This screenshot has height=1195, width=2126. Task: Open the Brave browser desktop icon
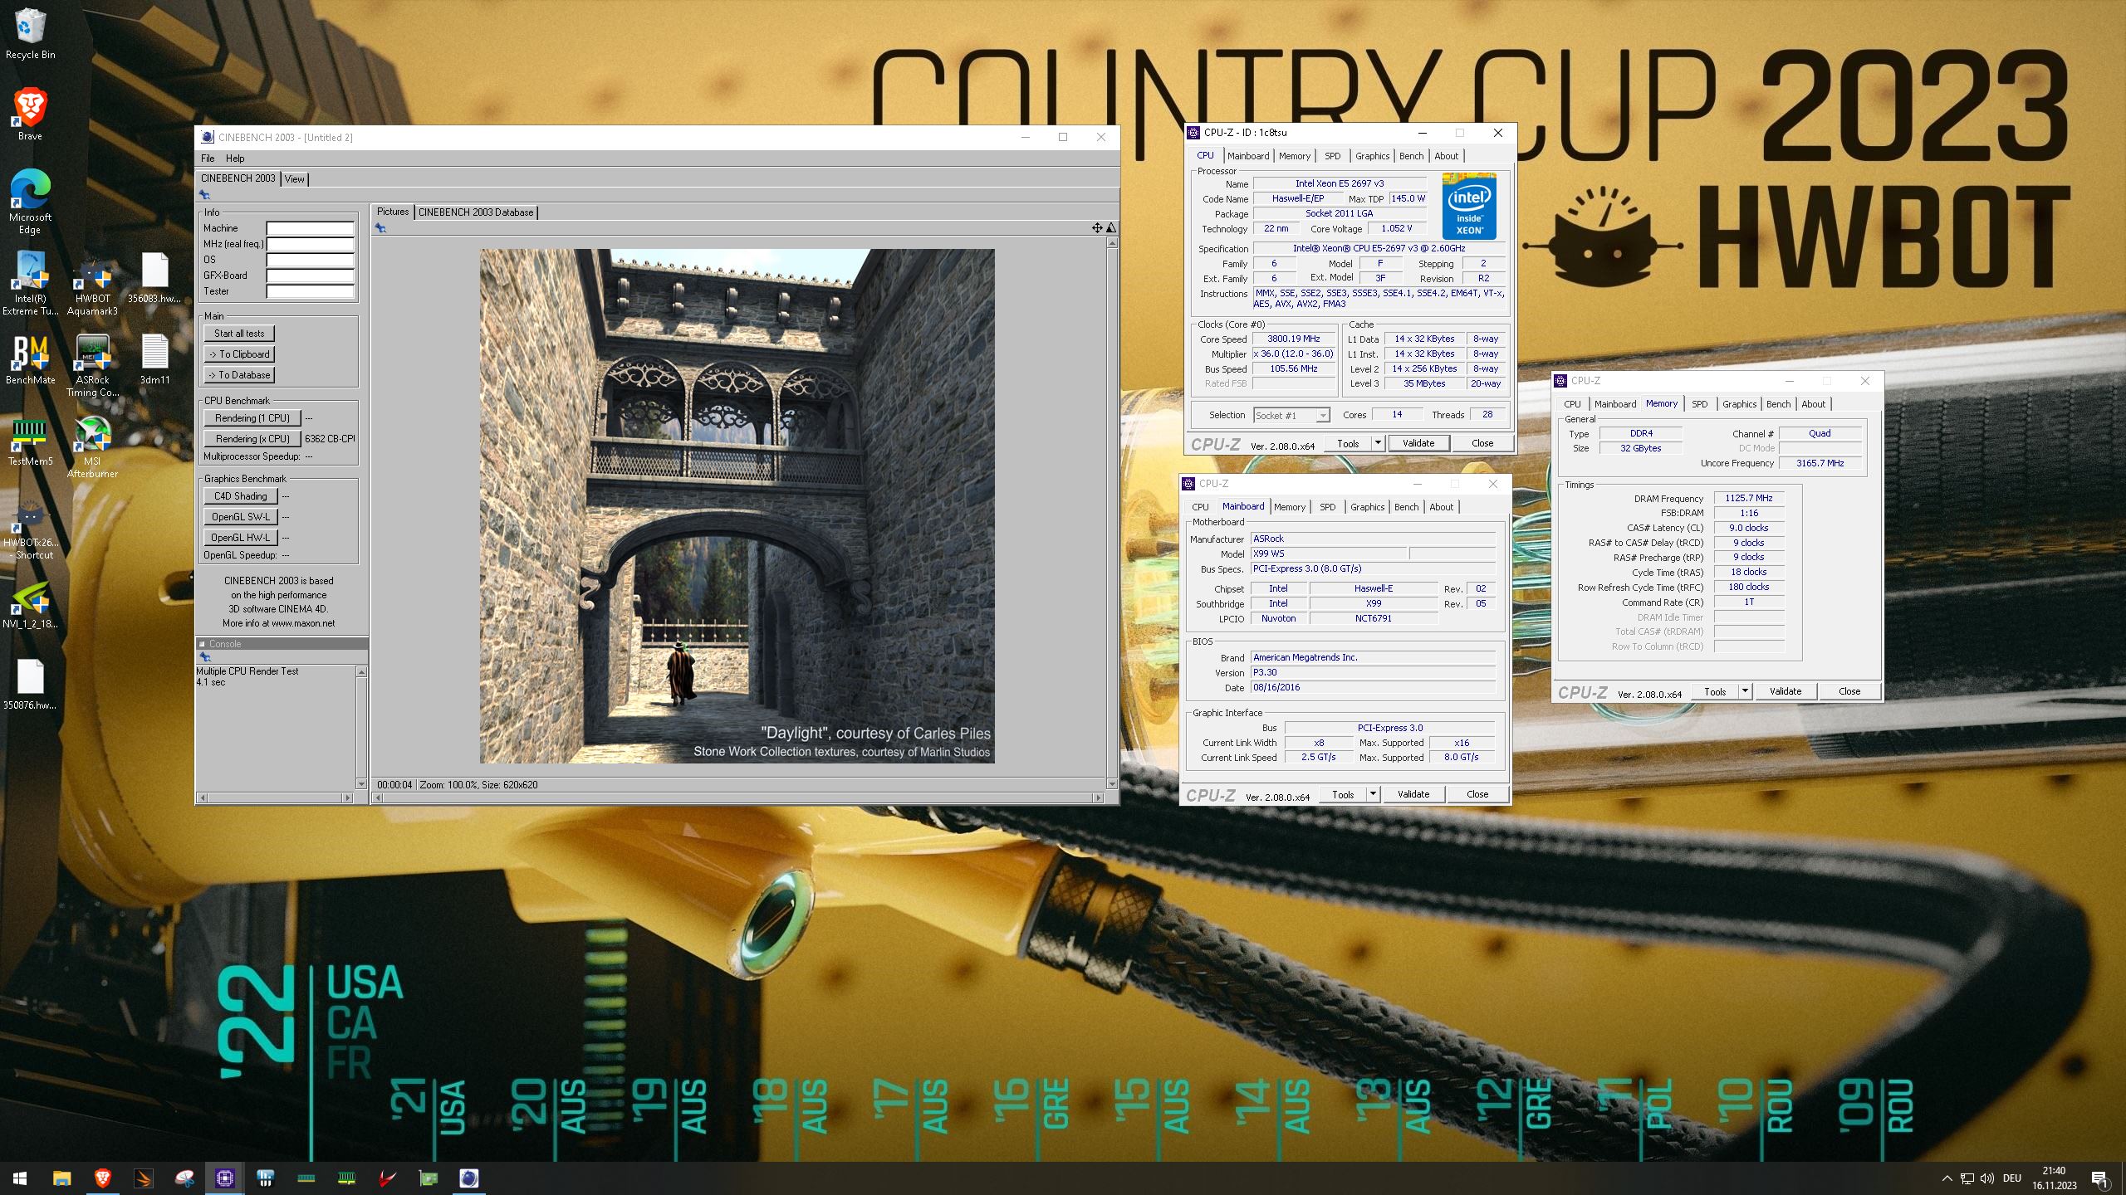(30, 115)
